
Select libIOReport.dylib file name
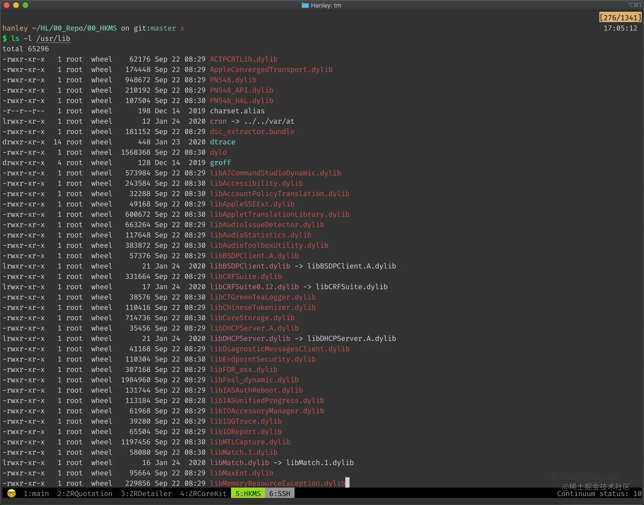click(246, 431)
